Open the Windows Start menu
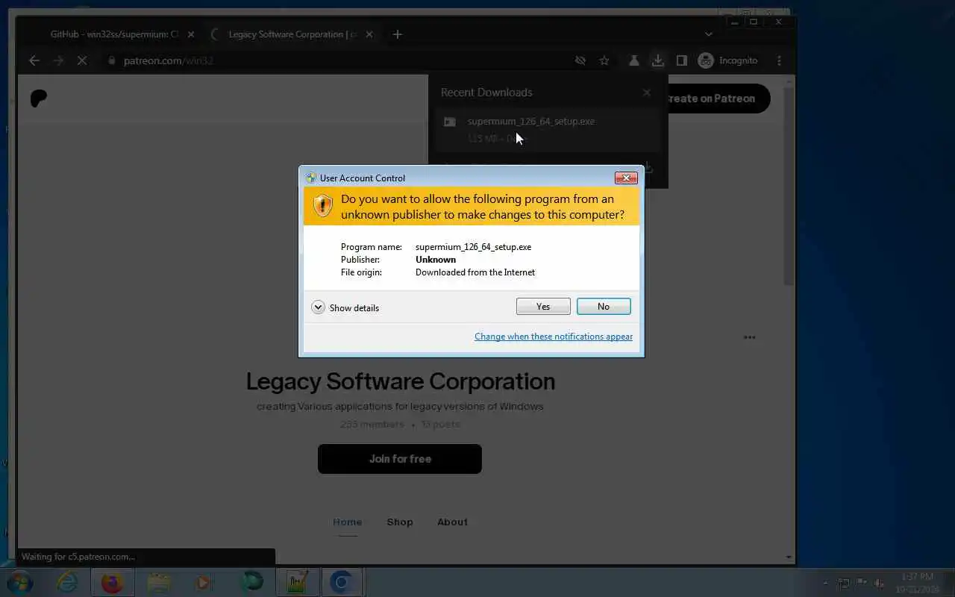The width and height of the screenshot is (955, 597). pyautogui.click(x=19, y=582)
